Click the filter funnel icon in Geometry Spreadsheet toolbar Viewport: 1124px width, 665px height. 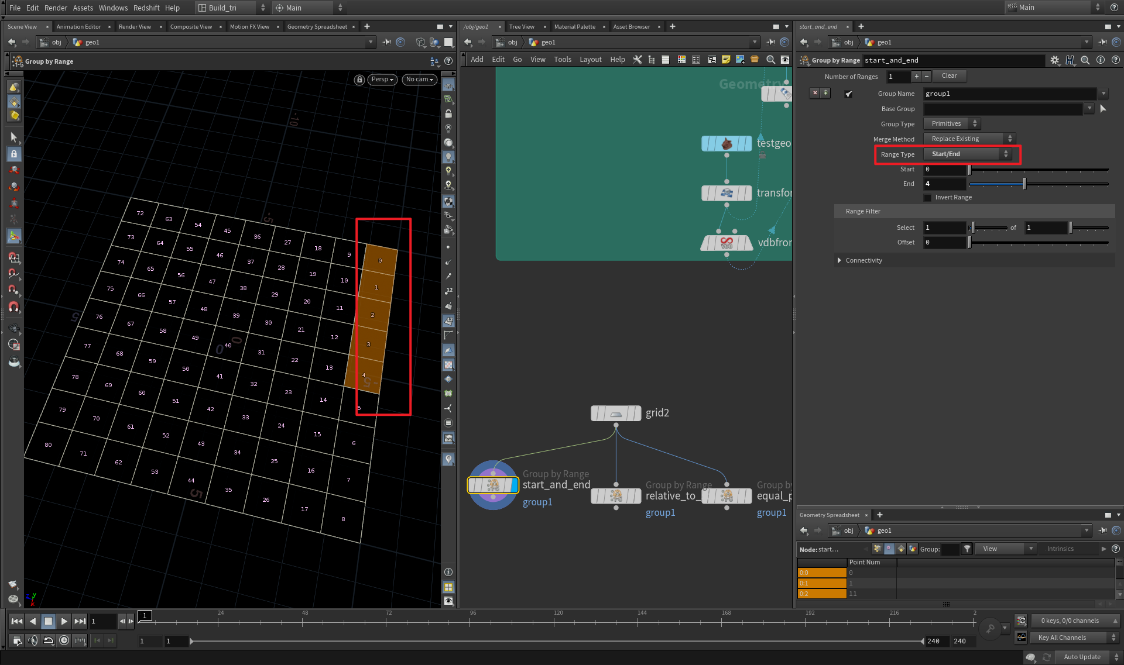click(x=967, y=549)
